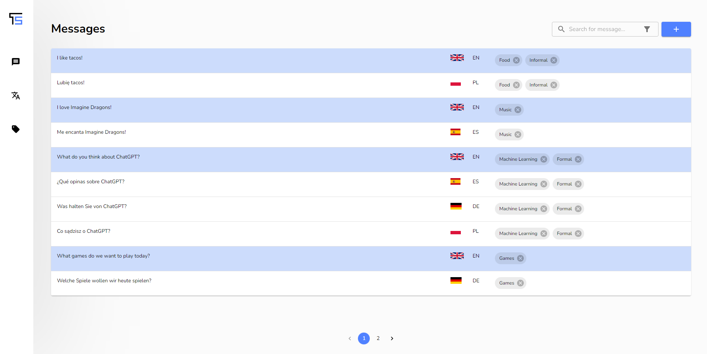
Task: Open the message filter funnel icon
Action: pos(647,29)
